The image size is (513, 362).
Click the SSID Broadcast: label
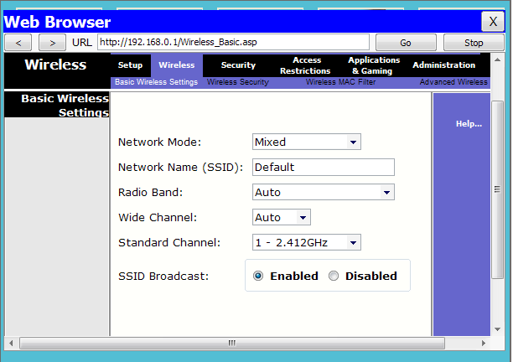[163, 277]
